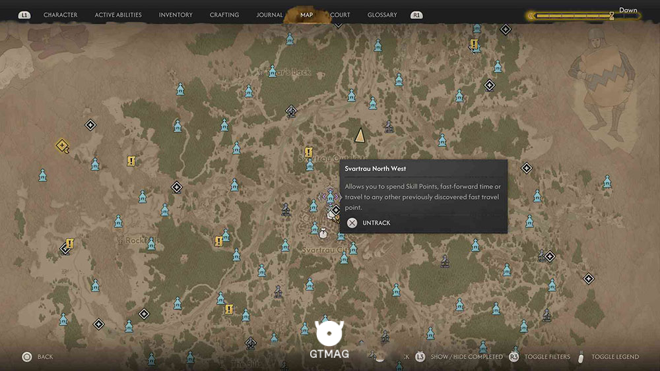Click the dark house icon inside a diamond frame north of Svartrau Outskirts

(291, 111)
